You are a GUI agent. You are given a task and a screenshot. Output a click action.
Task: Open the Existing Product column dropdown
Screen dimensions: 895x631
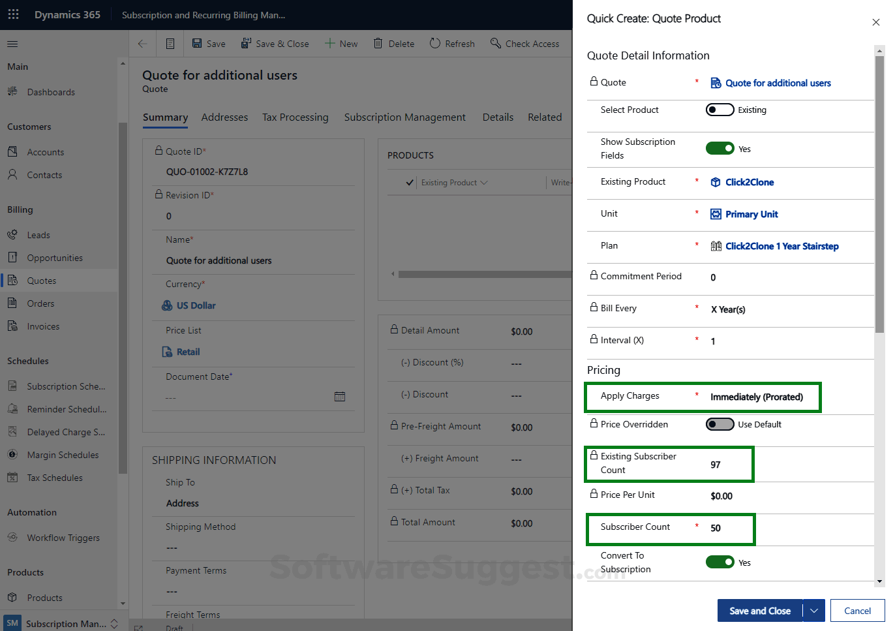point(484,183)
